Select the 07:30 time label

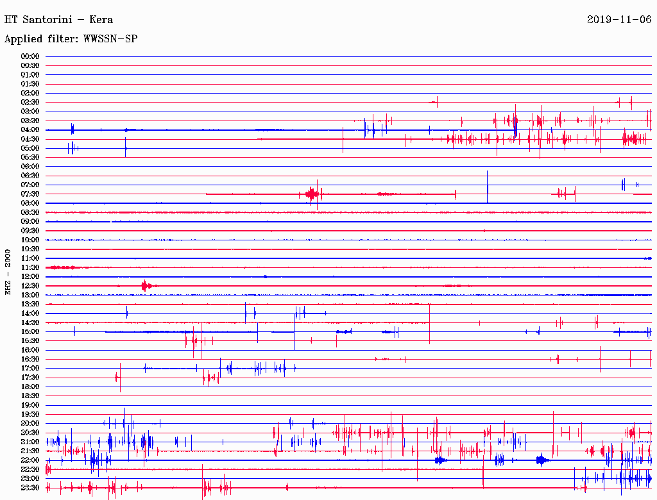[30, 194]
